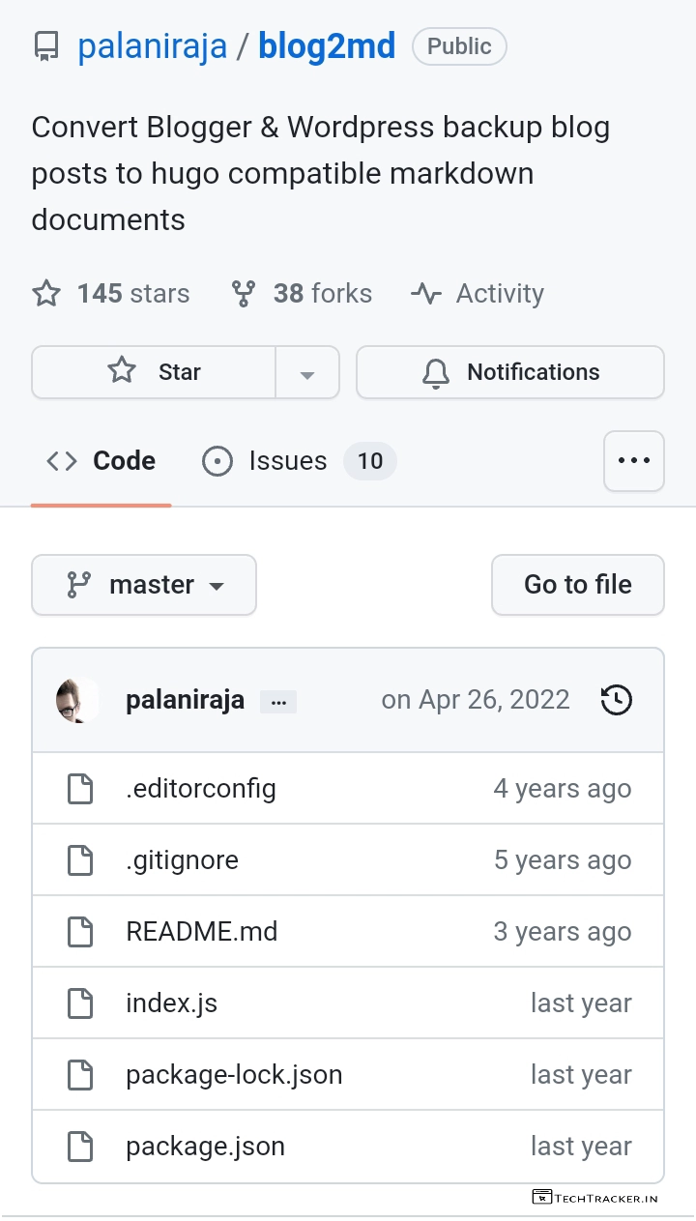696x1221 pixels.
Task: Open commit history clock icon
Action: (616, 700)
